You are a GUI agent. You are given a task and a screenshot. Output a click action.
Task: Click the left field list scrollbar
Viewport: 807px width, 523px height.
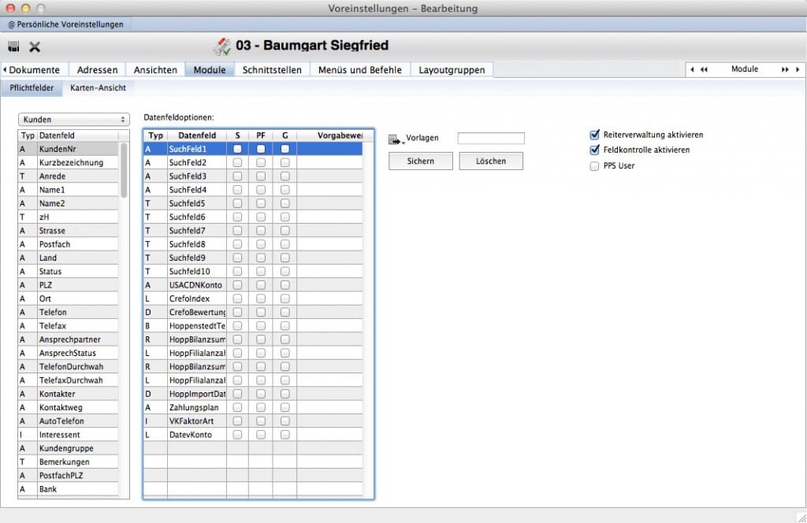coord(124,169)
